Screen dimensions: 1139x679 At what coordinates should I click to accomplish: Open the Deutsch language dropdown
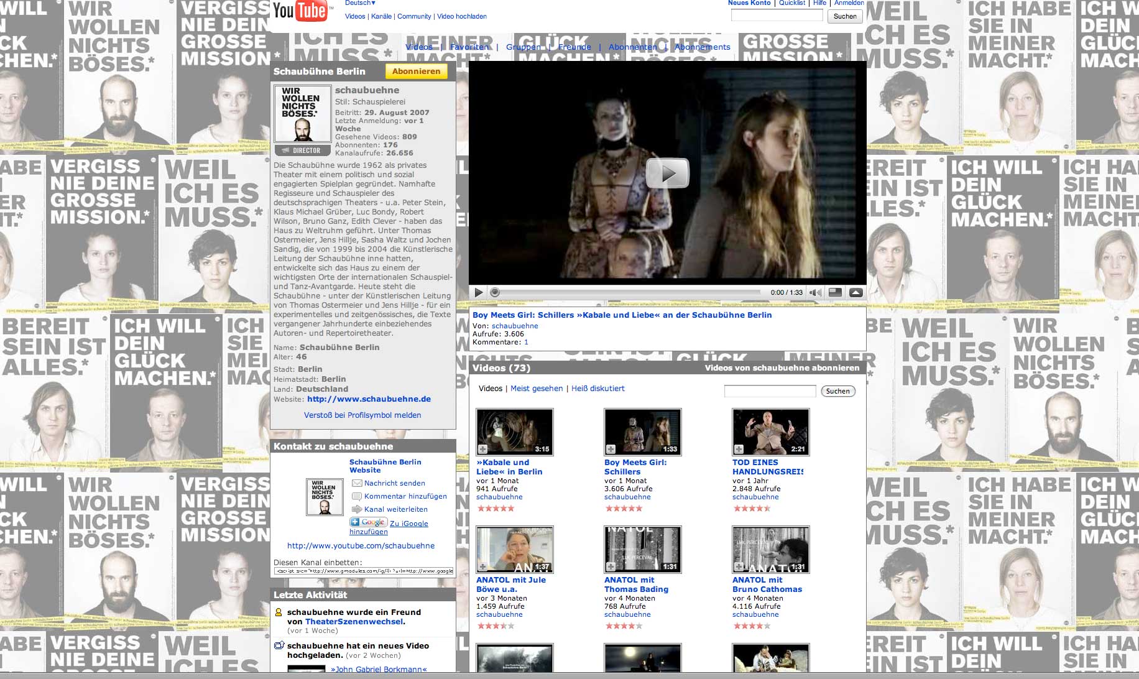tap(360, 3)
